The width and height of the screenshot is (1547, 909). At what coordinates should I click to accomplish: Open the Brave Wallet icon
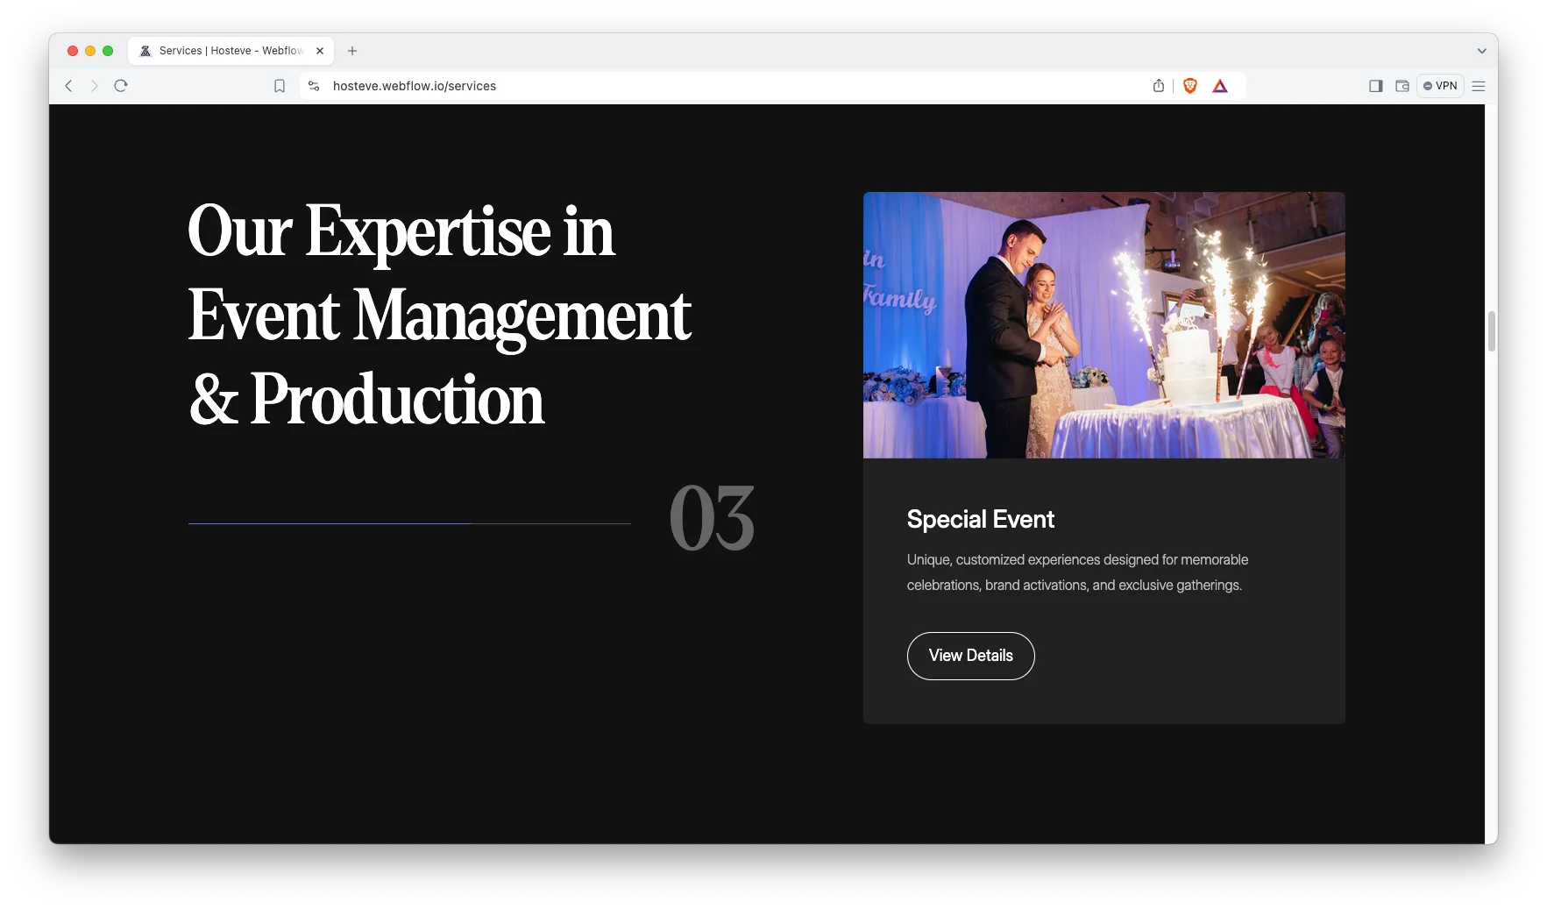1402,86
